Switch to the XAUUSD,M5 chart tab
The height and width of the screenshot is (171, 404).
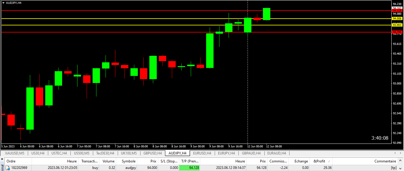(x=14, y=153)
